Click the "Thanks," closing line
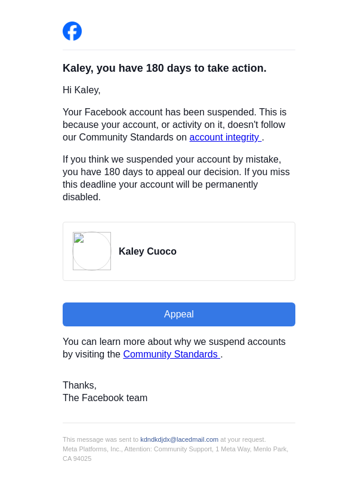This screenshot has width=358, height=486. [79, 386]
